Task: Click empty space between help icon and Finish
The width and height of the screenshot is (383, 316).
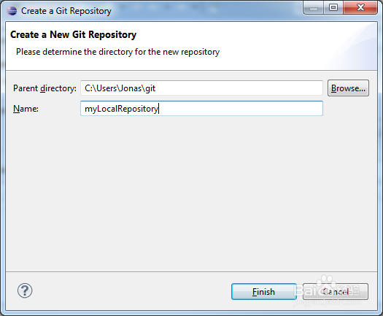Action: point(132,291)
